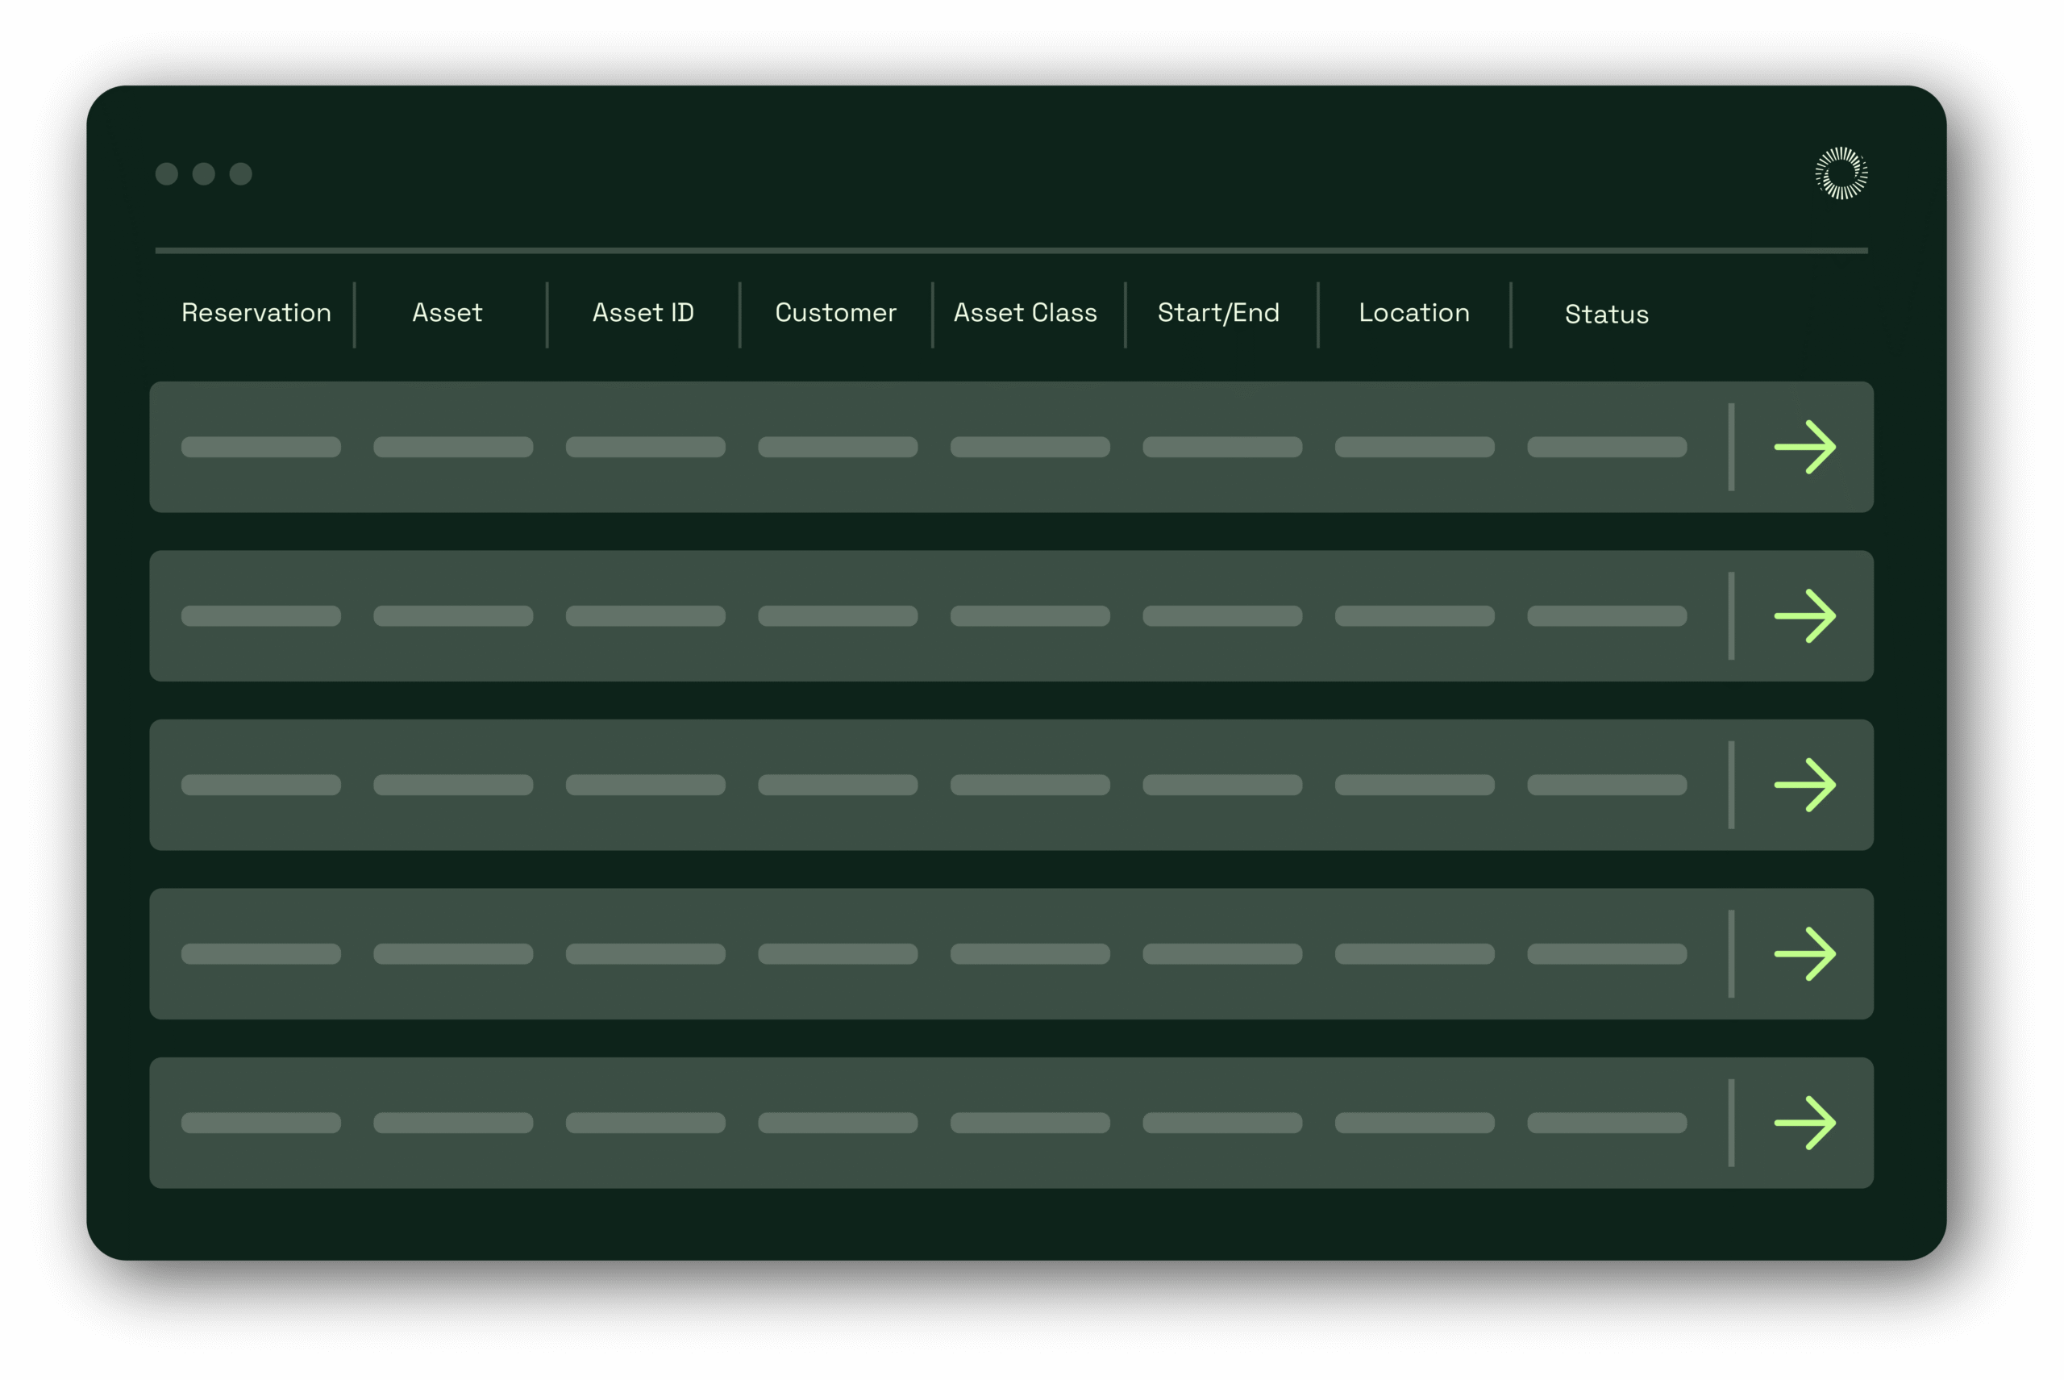The height and width of the screenshot is (1380, 2064).
Task: Click the Status column header
Action: click(1607, 315)
